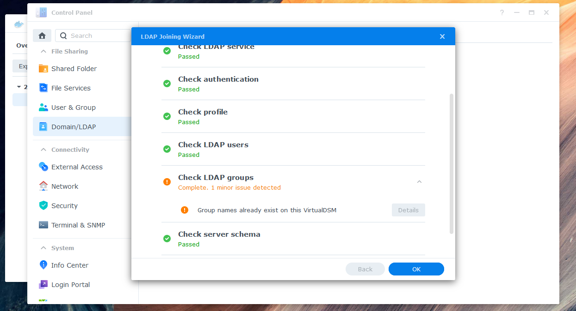Click the Control Panel home icon
Image resolution: width=576 pixels, height=311 pixels.
tap(42, 36)
